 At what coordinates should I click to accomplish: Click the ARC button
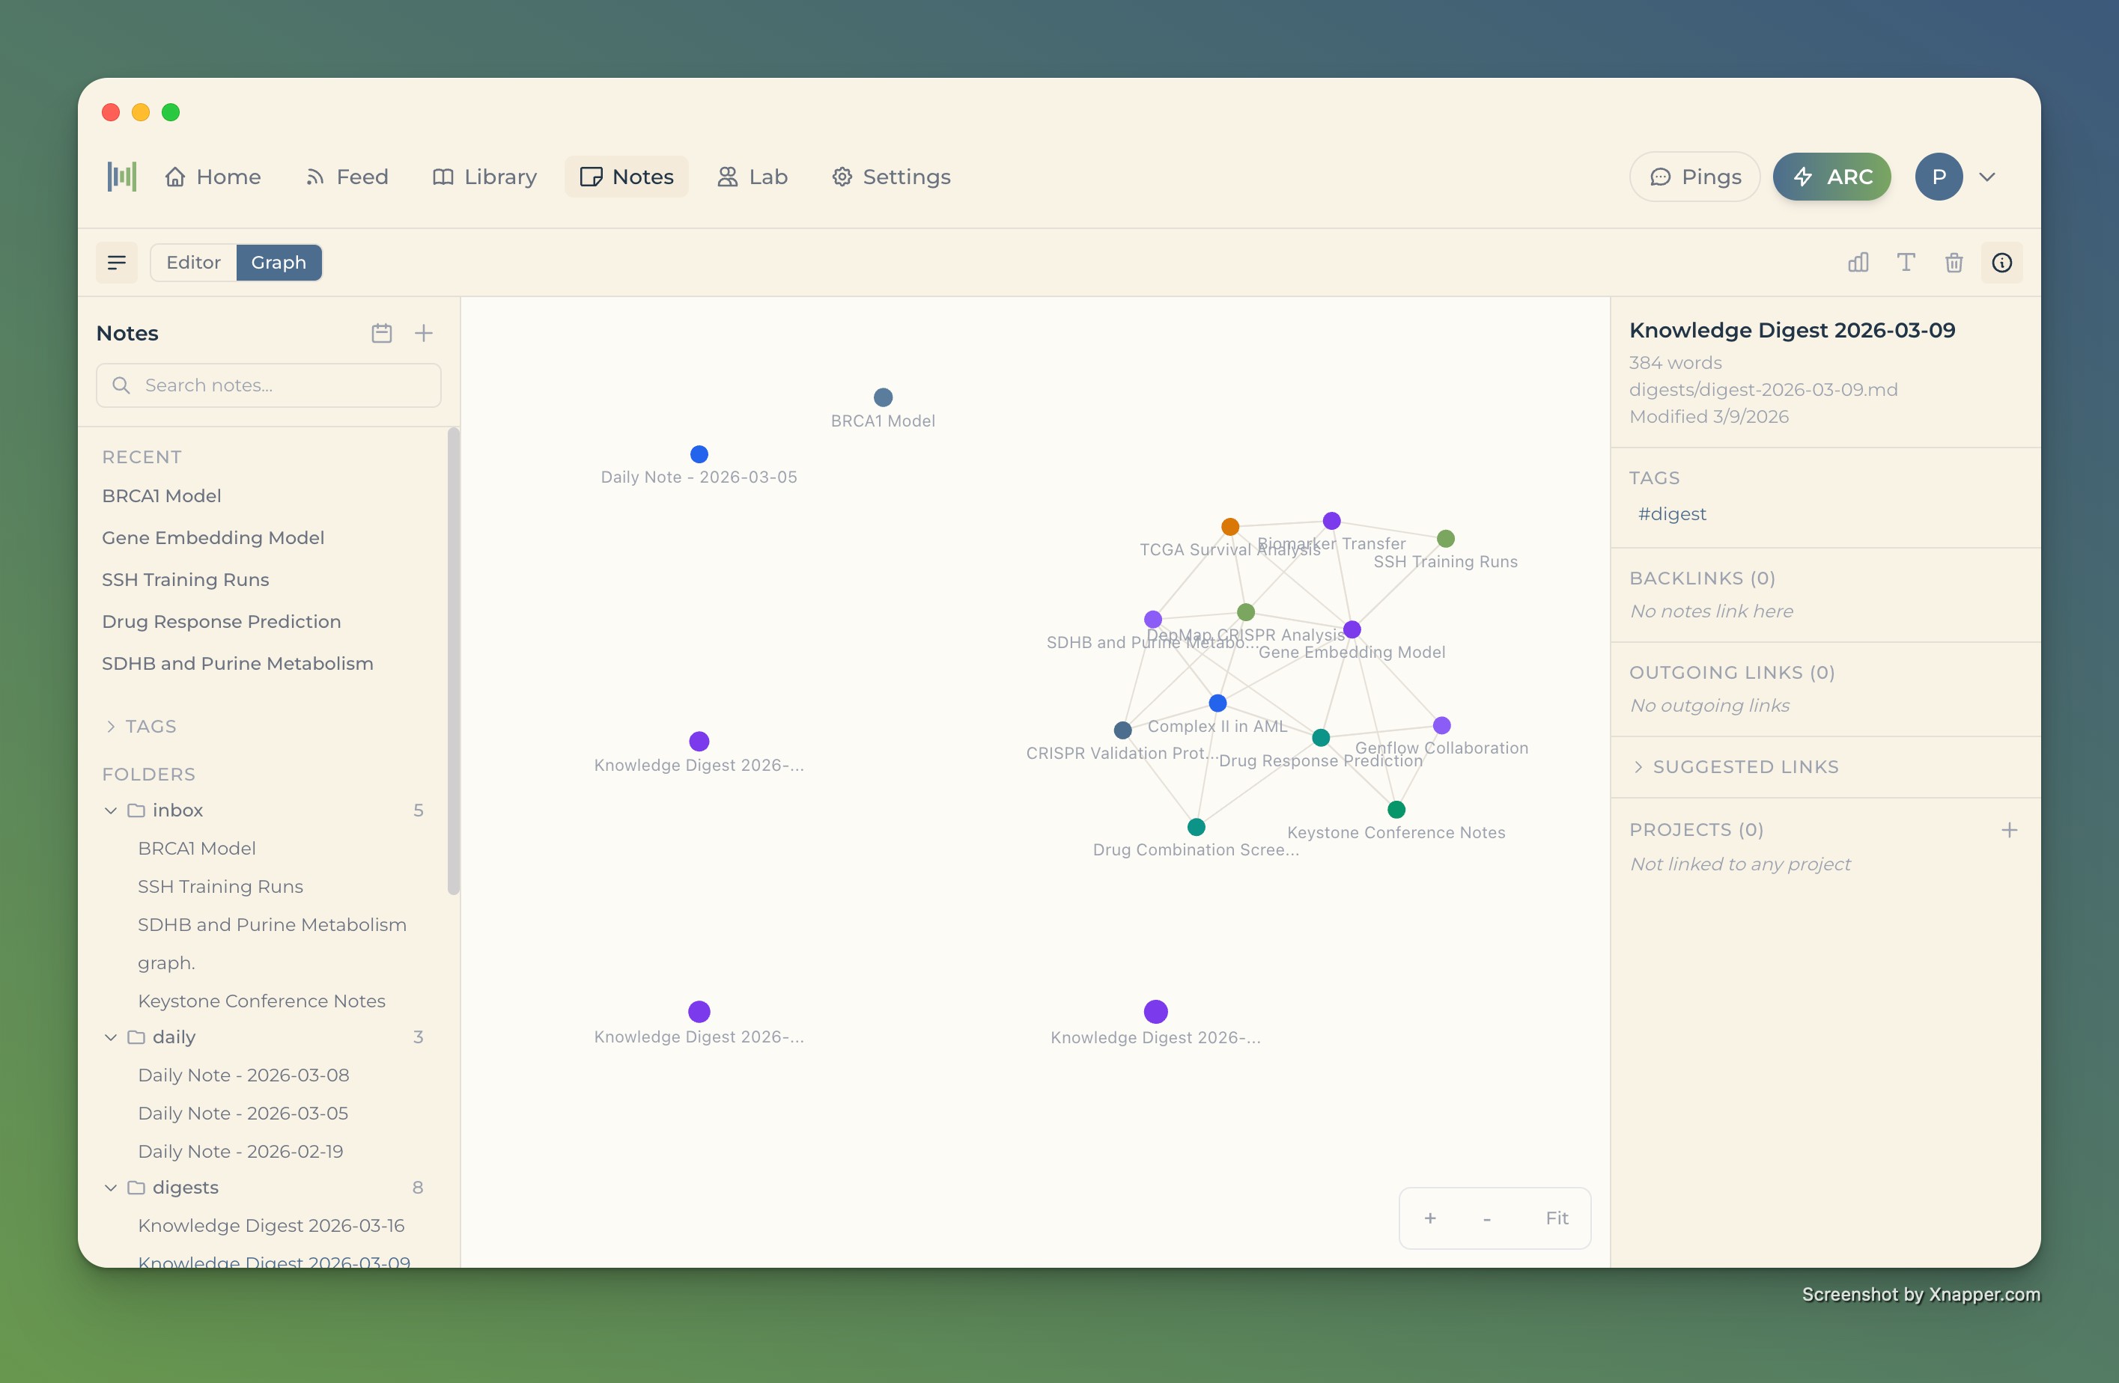click(x=1831, y=176)
